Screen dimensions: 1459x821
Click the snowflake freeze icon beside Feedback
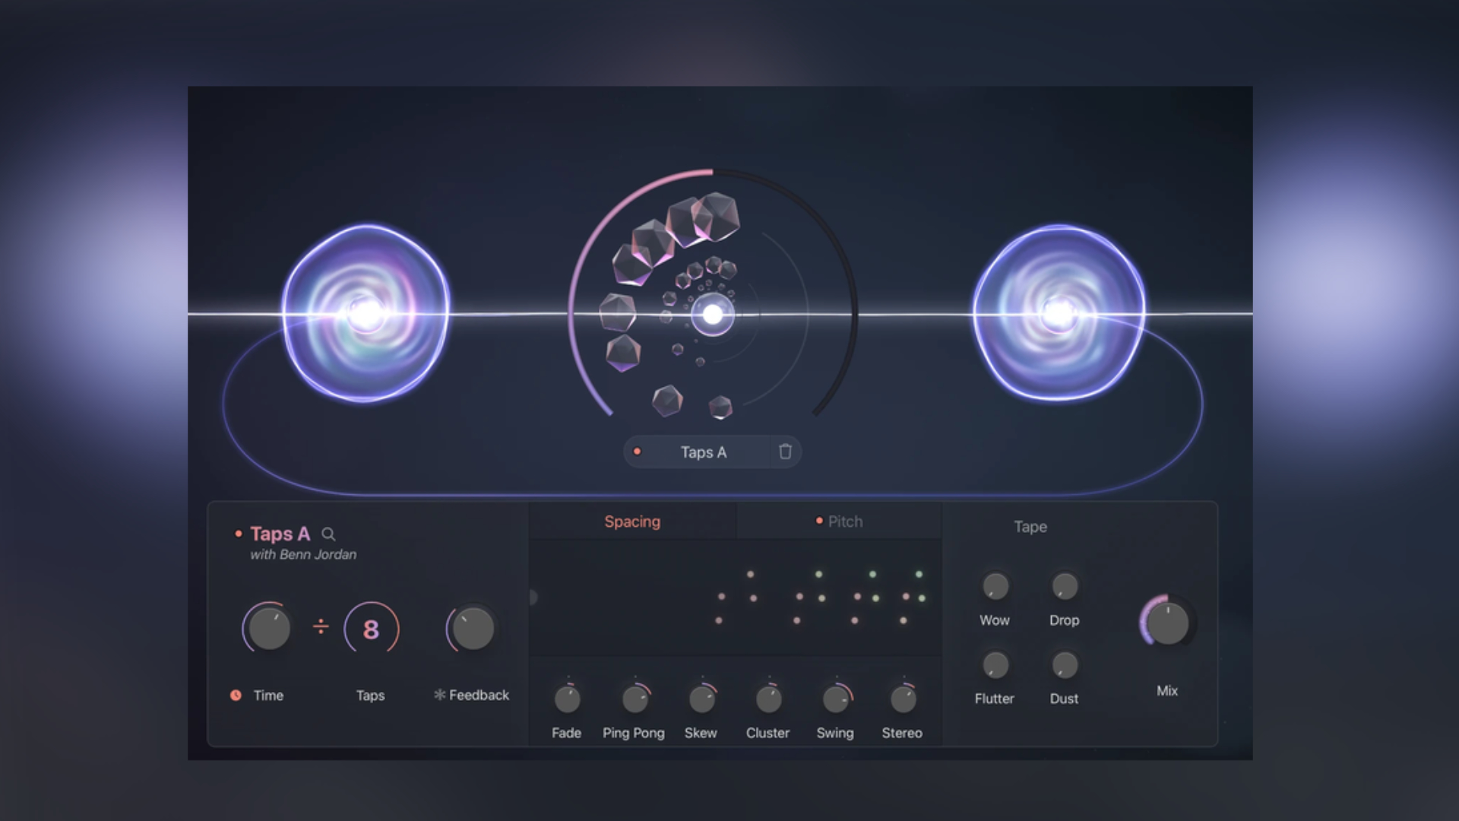point(439,695)
